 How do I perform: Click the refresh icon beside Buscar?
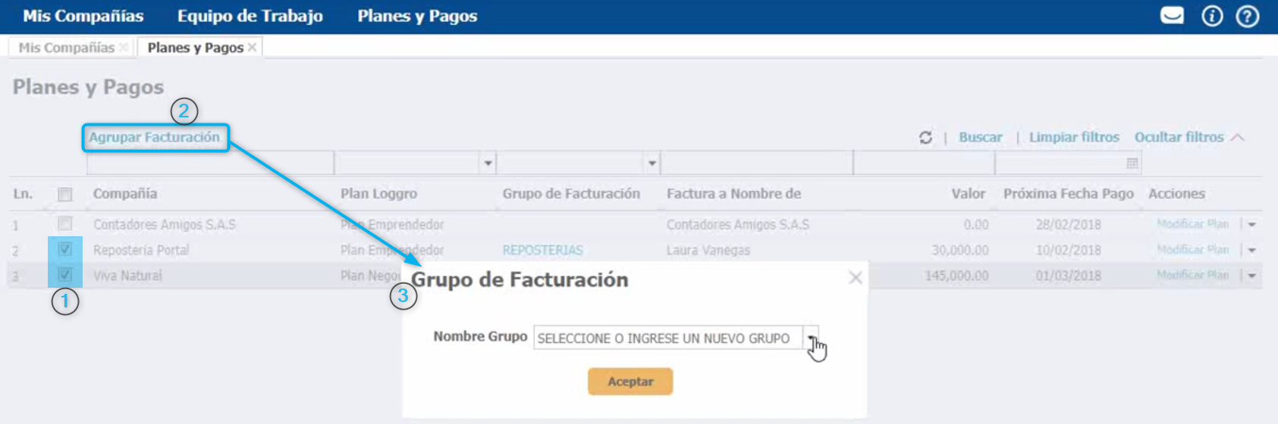coord(925,138)
